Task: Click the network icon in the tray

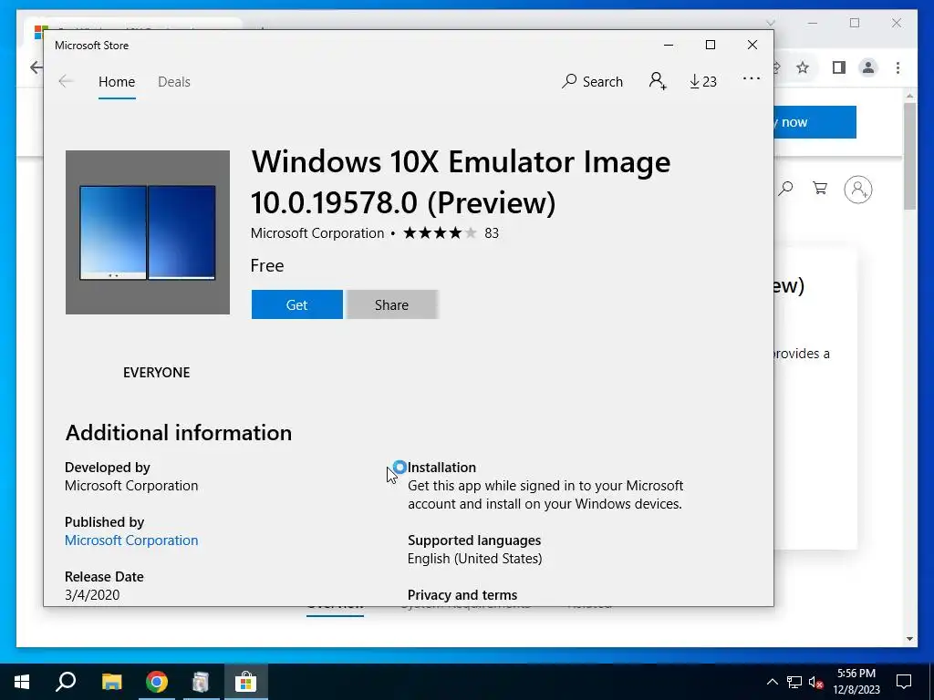Action: [794, 682]
